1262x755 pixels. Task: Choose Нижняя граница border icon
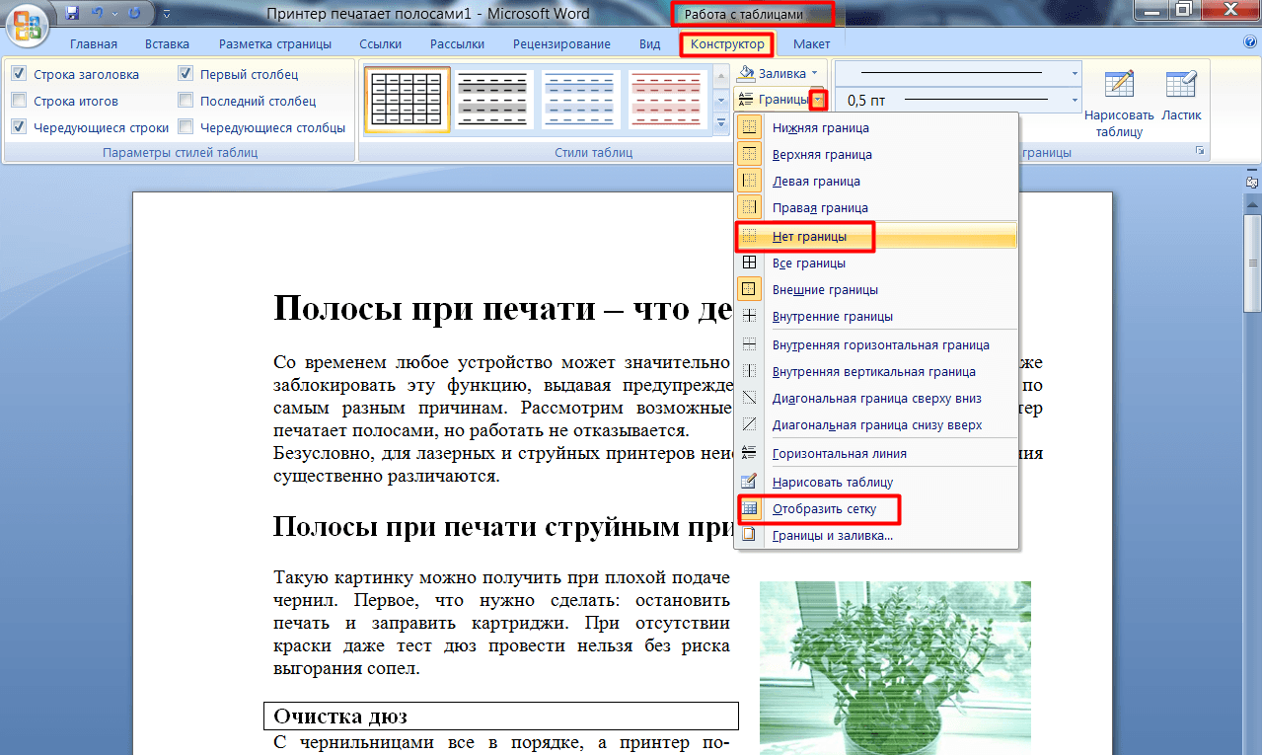[x=750, y=127]
